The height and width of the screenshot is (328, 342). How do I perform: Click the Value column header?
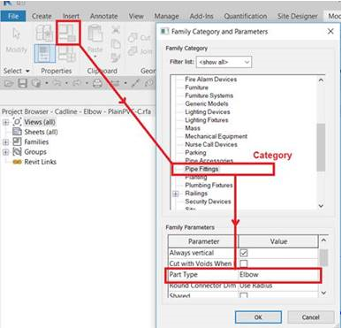(x=278, y=241)
